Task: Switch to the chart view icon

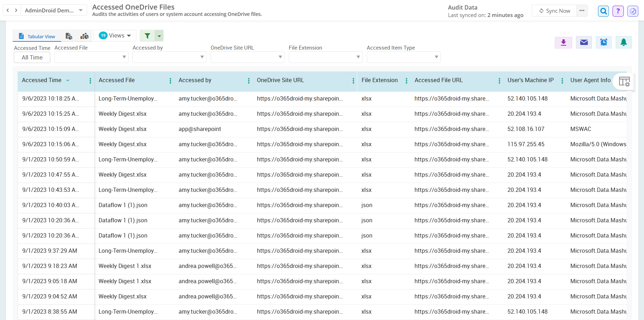Action: coord(84,36)
